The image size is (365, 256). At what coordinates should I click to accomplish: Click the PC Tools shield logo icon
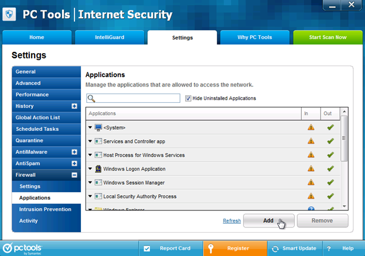pyautogui.click(x=9, y=15)
